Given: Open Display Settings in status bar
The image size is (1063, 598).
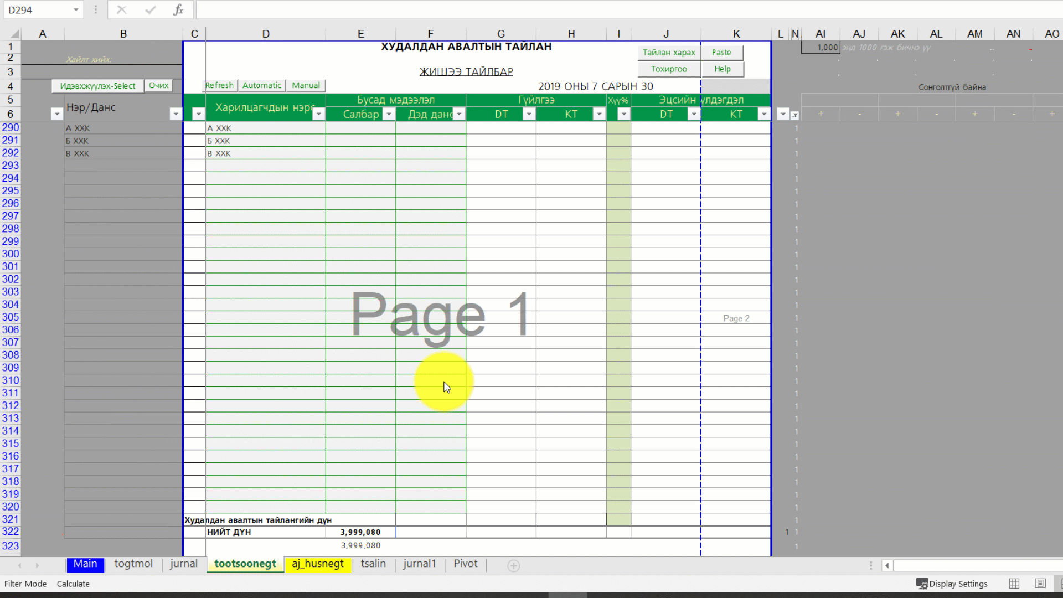Looking at the screenshot, I should (x=952, y=584).
